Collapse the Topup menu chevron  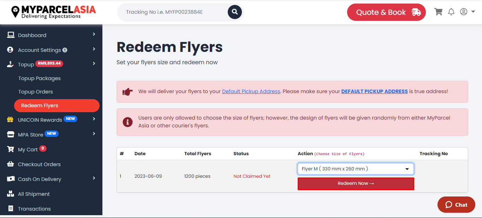(x=94, y=63)
